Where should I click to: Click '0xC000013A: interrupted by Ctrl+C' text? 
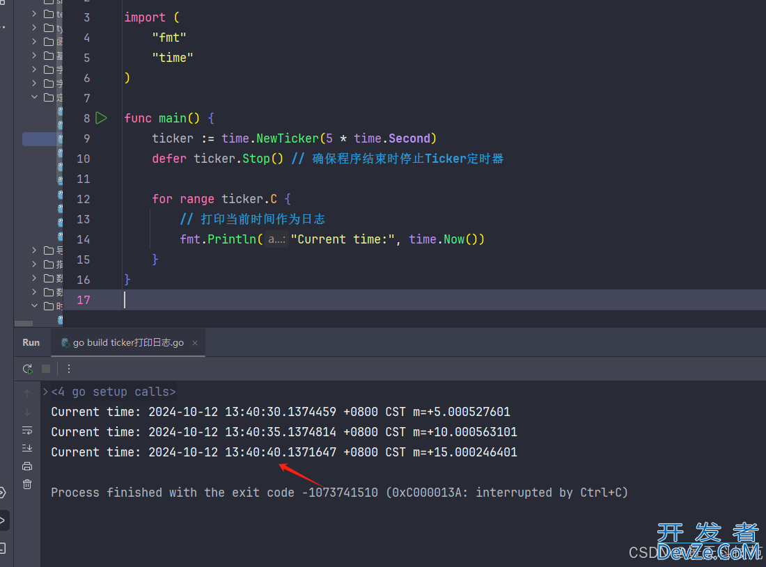click(x=506, y=493)
